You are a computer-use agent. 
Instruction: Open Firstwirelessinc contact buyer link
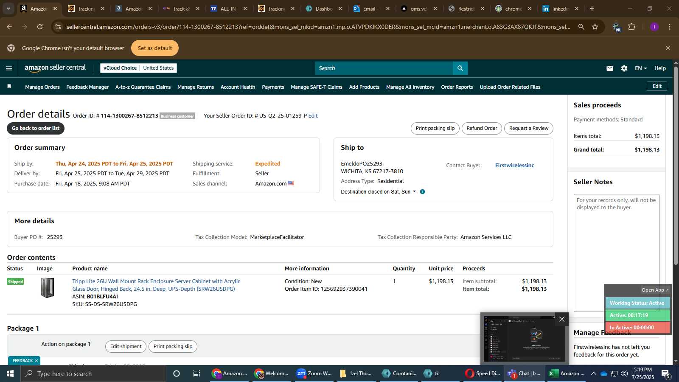[514, 165]
